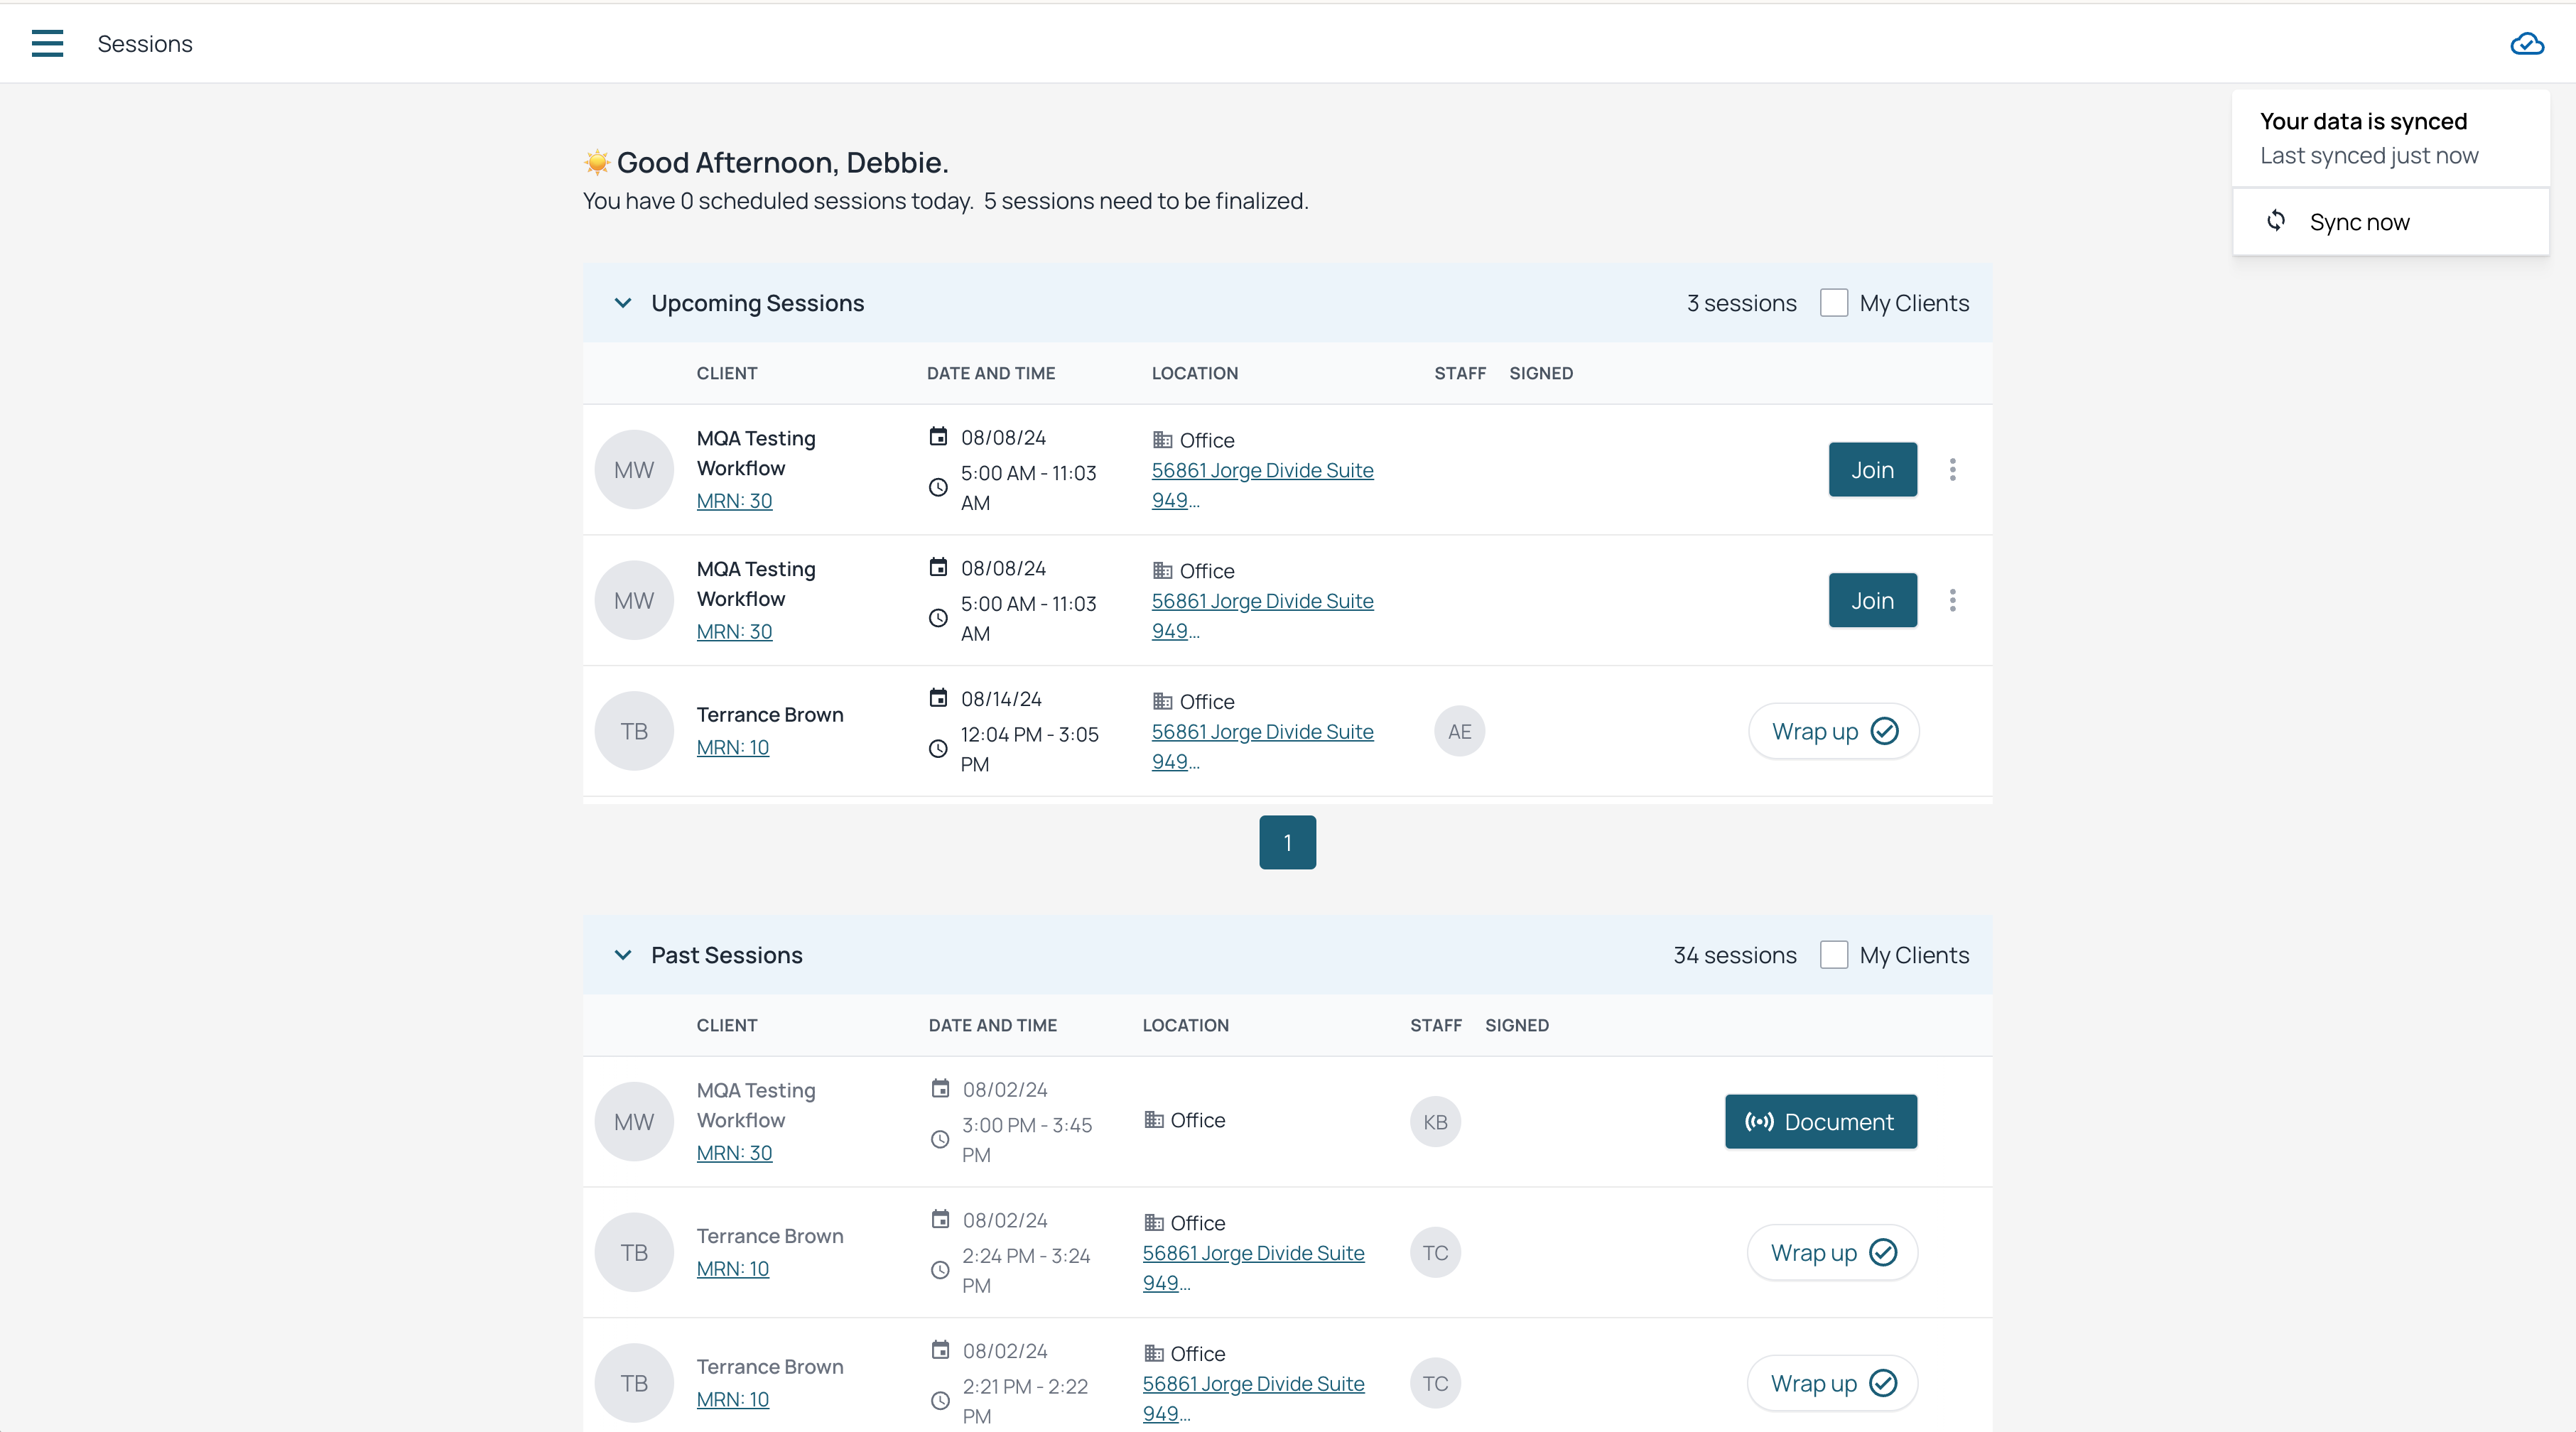Open more options for second upcoming session
2576x1432 pixels.
point(1952,601)
